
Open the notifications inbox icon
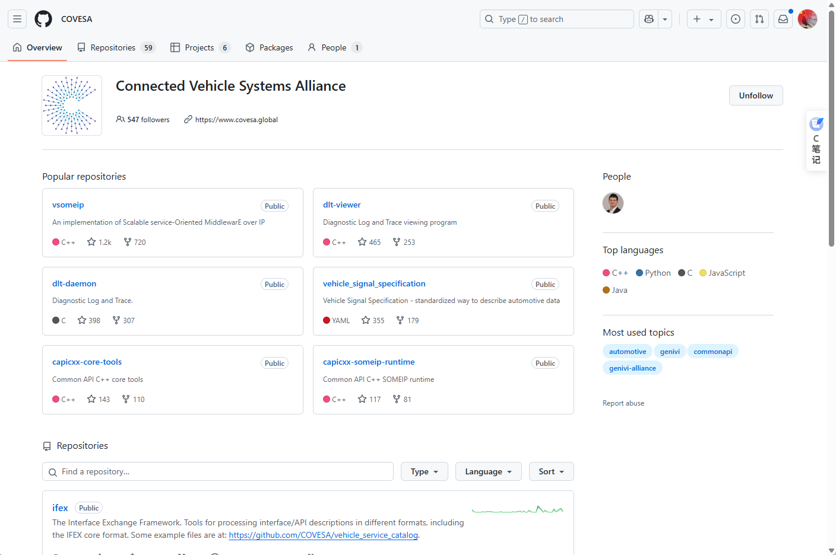point(783,19)
